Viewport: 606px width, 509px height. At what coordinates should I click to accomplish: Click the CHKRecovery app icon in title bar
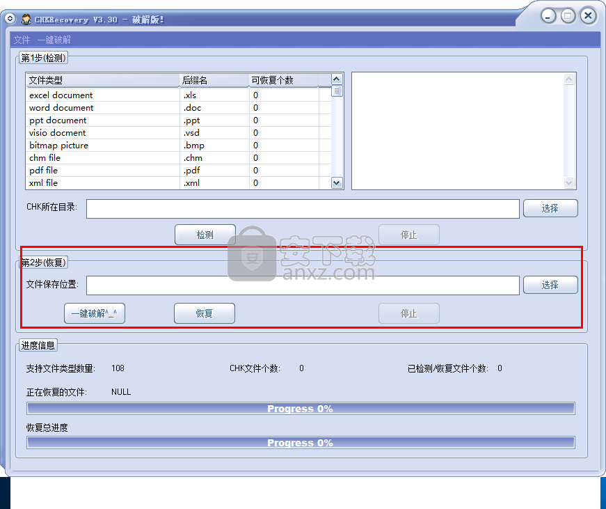tap(26, 19)
